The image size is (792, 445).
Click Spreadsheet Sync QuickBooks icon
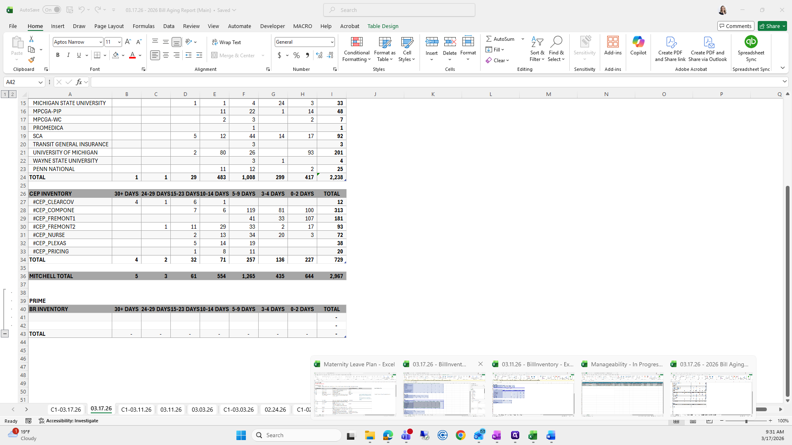pos(751,42)
